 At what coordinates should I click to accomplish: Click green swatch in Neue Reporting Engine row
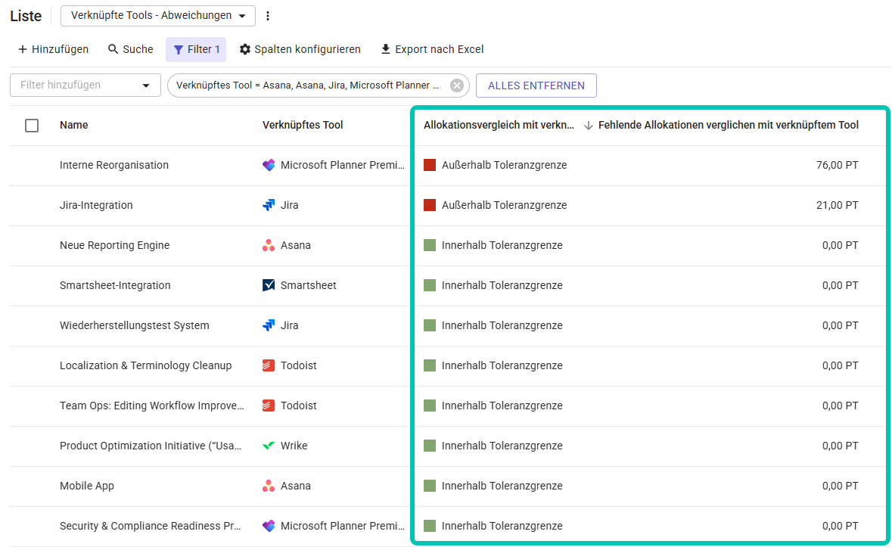(x=430, y=245)
